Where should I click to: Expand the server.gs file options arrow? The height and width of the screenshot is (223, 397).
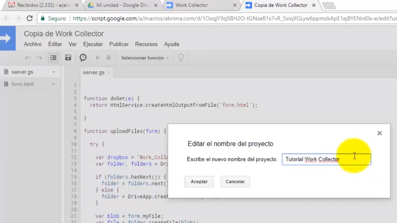[54, 72]
